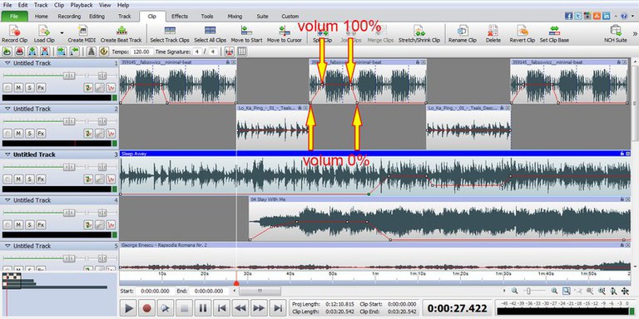Collapse track 1 using its triangle
Viewport: 639px width, 319px height.
[x=7, y=63]
